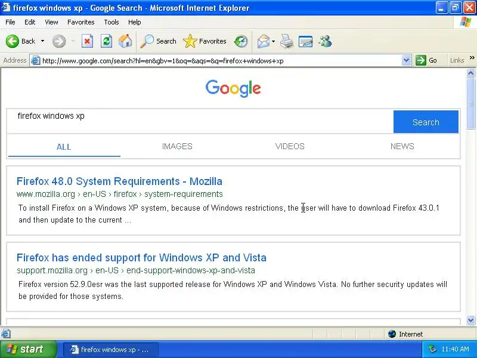The width and height of the screenshot is (477, 358).
Task: Open the Tools menu
Action: pyautogui.click(x=111, y=22)
